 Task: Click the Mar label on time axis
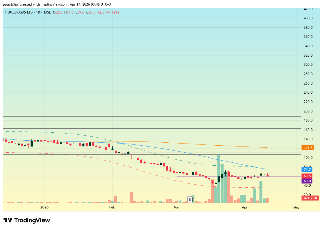[177, 207]
